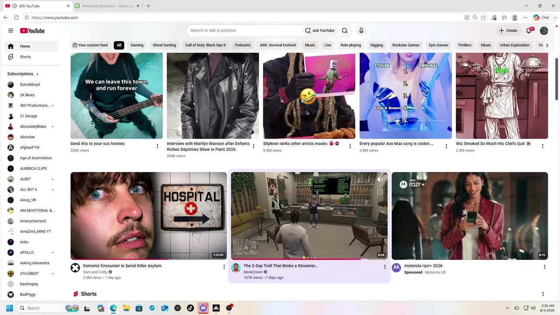Image resolution: width=560 pixels, height=315 pixels.
Task: Open the YouTube notifications bell
Action: tap(529, 31)
